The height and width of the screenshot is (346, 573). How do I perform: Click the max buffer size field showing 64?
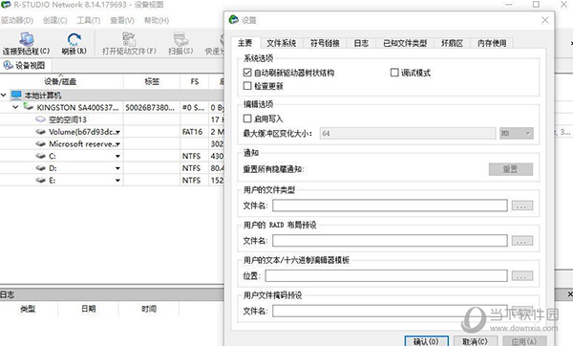[x=408, y=134]
